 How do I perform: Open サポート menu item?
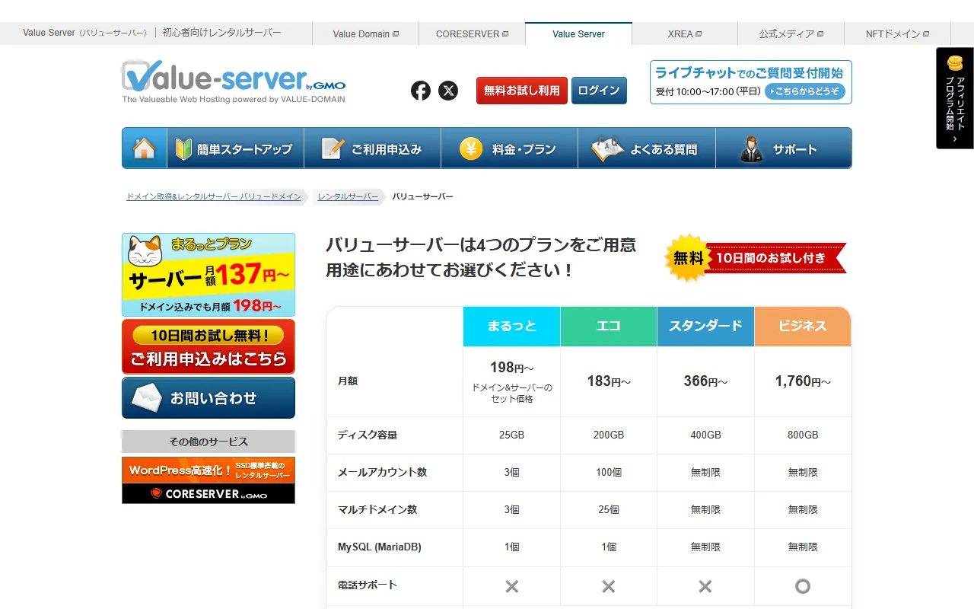(x=784, y=148)
